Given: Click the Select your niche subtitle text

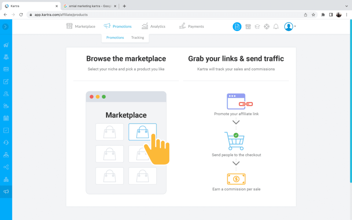Looking at the screenshot, I should click(x=126, y=69).
